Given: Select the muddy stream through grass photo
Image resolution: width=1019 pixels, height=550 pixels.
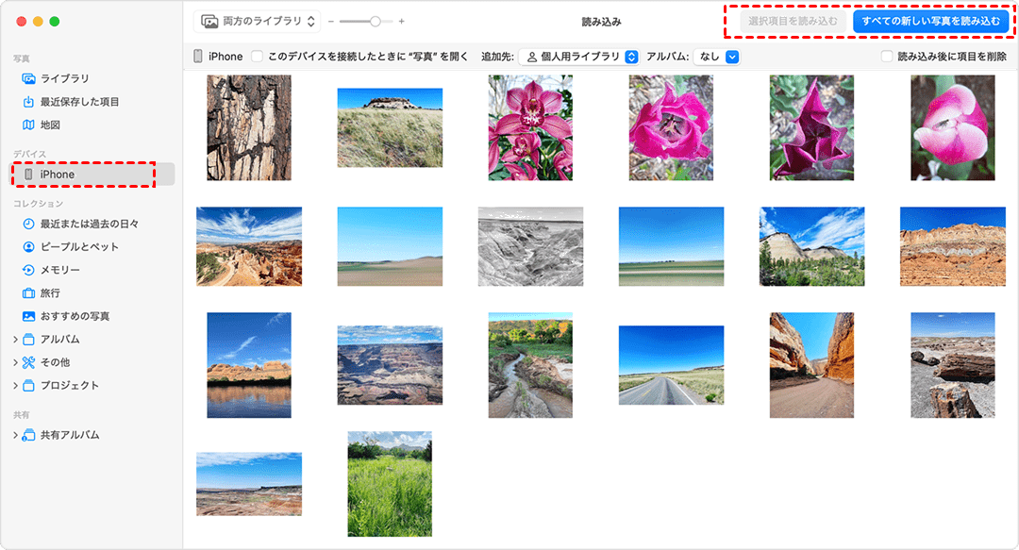Looking at the screenshot, I should pos(530,365).
